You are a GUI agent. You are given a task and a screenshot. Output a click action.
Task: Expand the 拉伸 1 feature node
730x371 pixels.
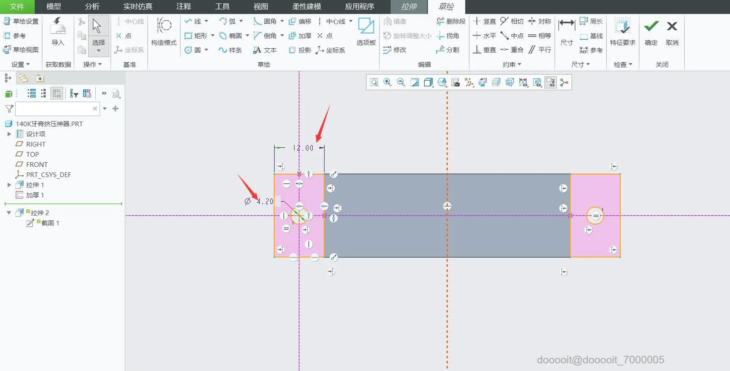point(9,185)
